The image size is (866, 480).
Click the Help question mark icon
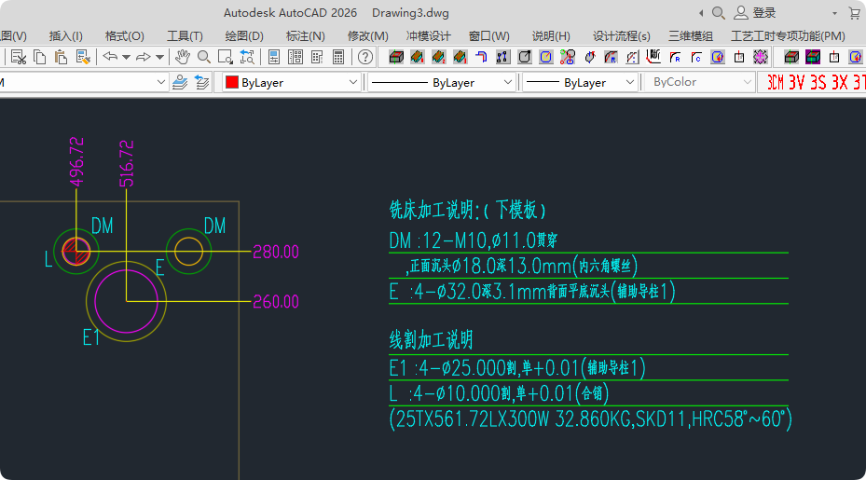pyautogui.click(x=365, y=57)
